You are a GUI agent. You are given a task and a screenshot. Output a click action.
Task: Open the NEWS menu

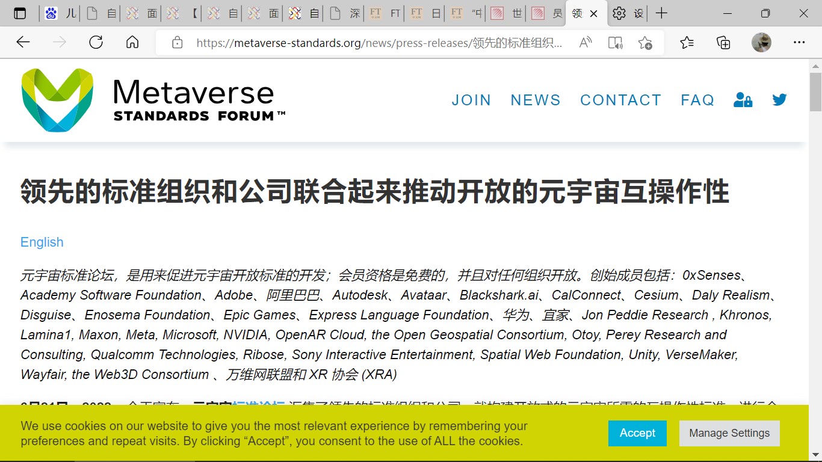coord(536,100)
